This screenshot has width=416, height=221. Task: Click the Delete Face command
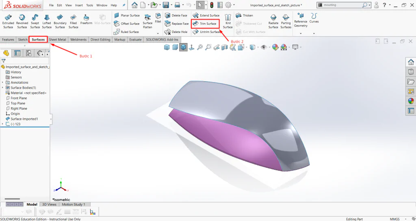[x=176, y=15]
